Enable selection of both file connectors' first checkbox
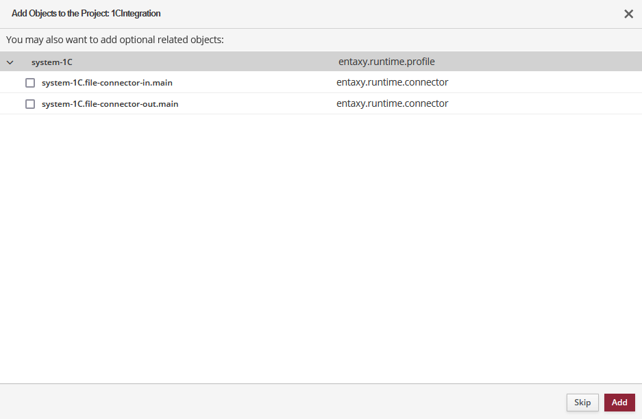The height and width of the screenshot is (419, 642). pos(30,82)
